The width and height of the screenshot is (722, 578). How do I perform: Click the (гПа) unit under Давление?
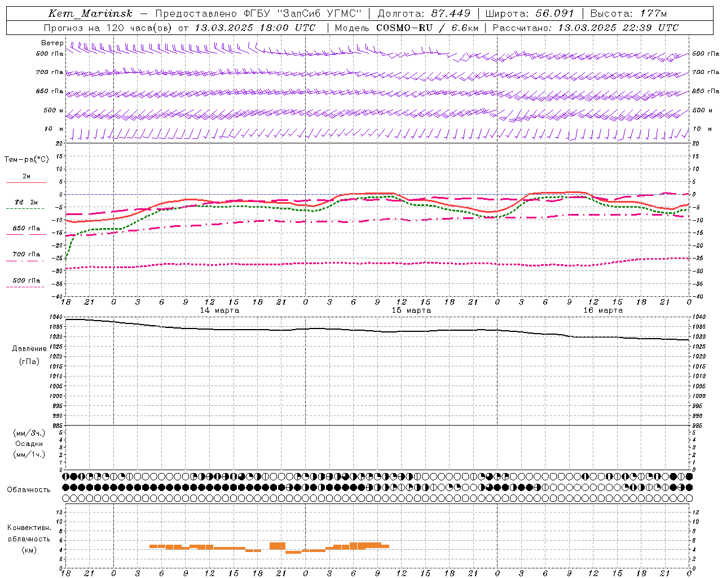point(29,361)
